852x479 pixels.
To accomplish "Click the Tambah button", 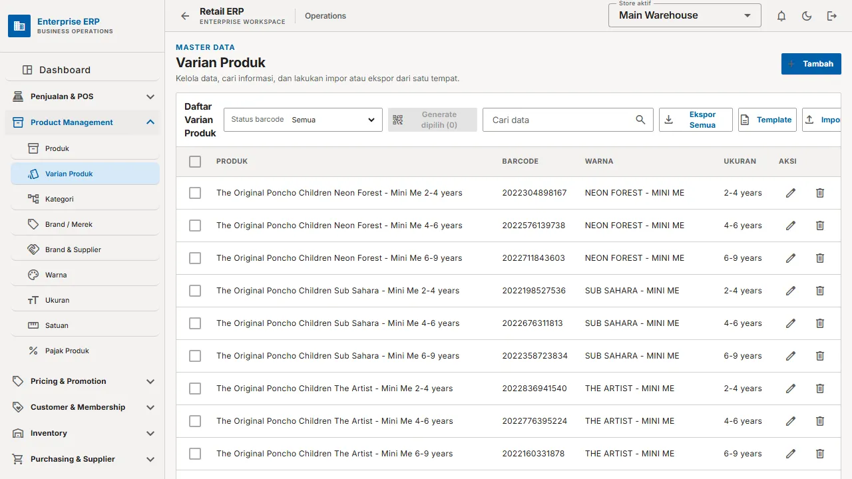I will tap(811, 64).
